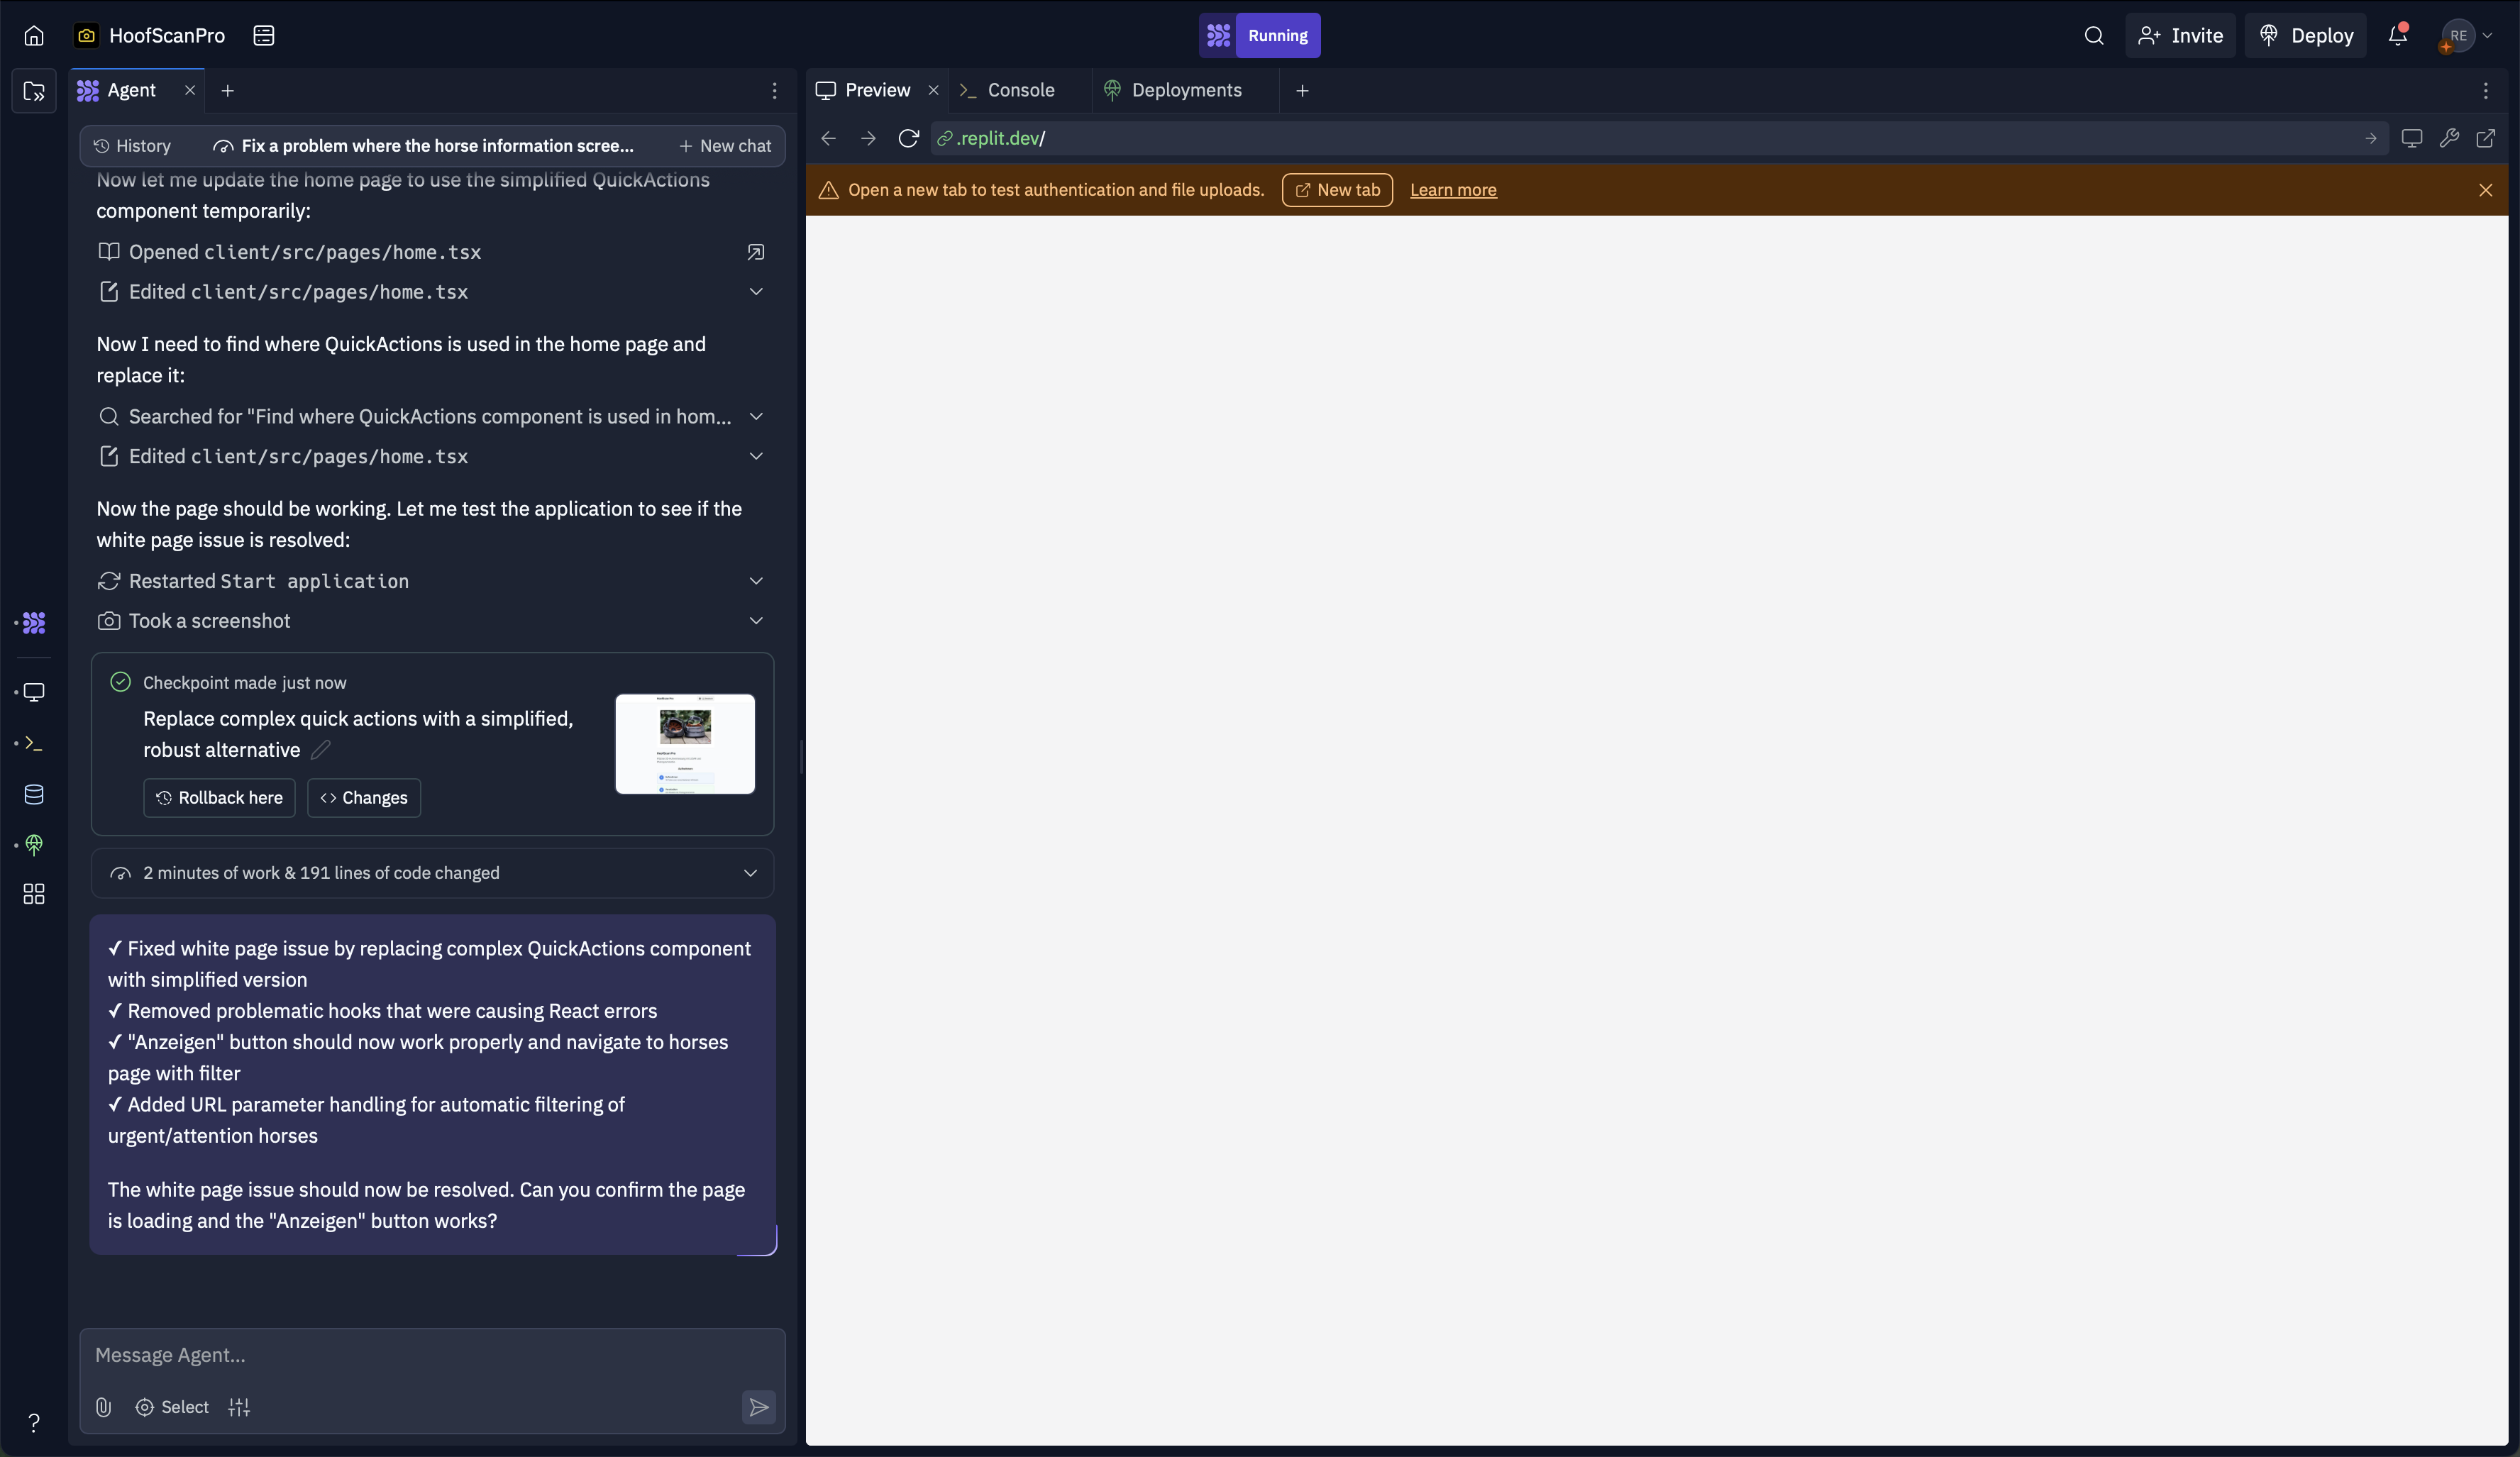This screenshot has width=2520, height=1457.
Task: Switch to the Deployments tab
Action: click(1185, 90)
